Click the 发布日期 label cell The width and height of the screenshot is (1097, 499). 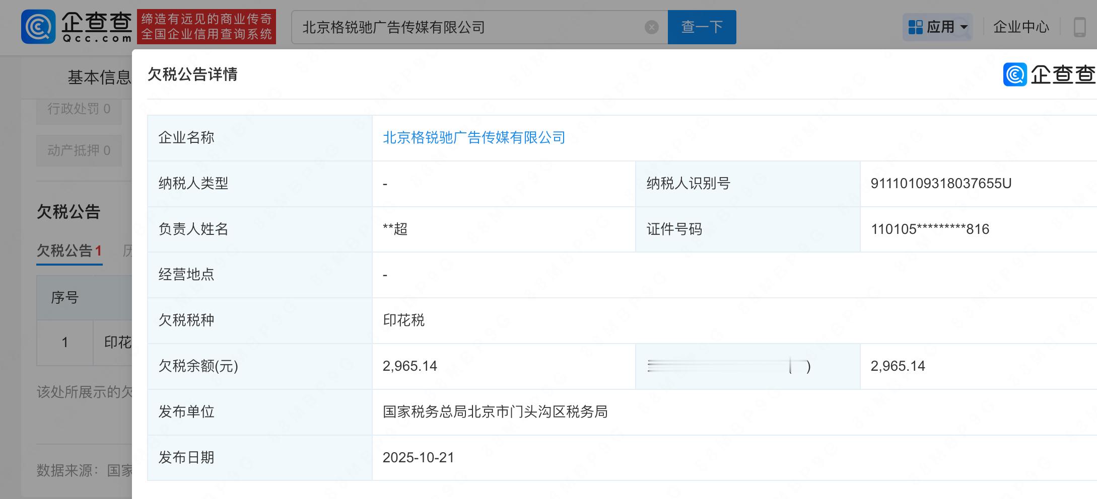[x=260, y=458]
